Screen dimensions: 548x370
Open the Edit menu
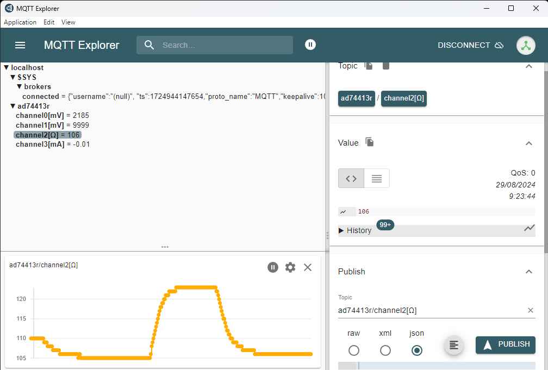point(49,22)
